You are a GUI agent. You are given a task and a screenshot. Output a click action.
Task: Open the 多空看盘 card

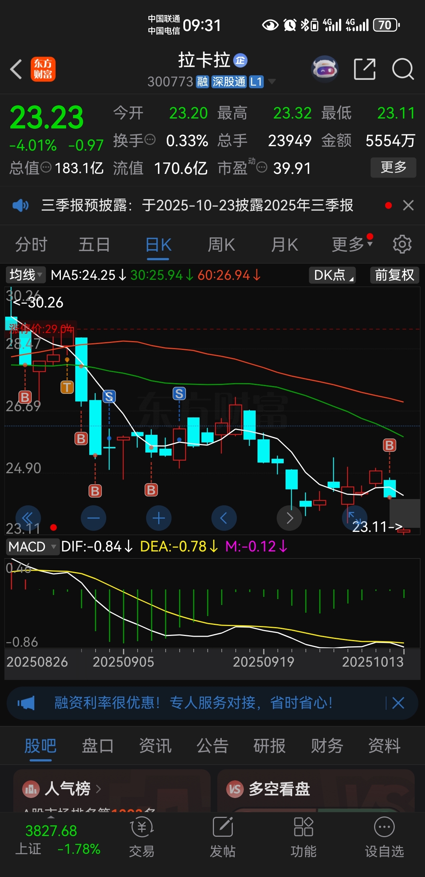pos(316,791)
